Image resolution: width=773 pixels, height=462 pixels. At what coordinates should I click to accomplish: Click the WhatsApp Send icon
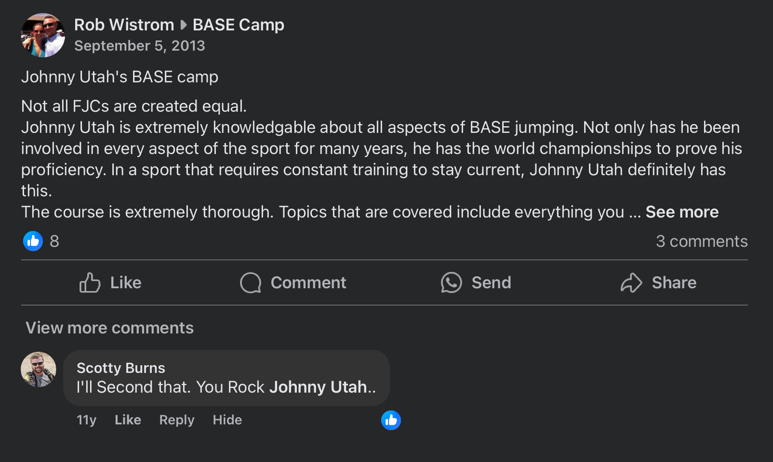(451, 283)
